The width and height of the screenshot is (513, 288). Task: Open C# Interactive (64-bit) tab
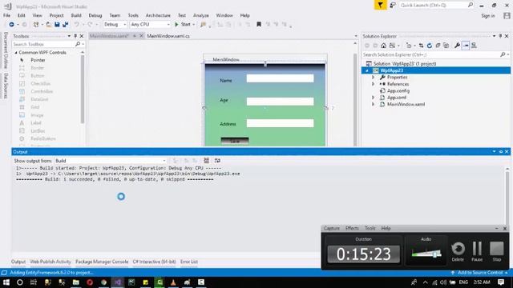point(154,262)
